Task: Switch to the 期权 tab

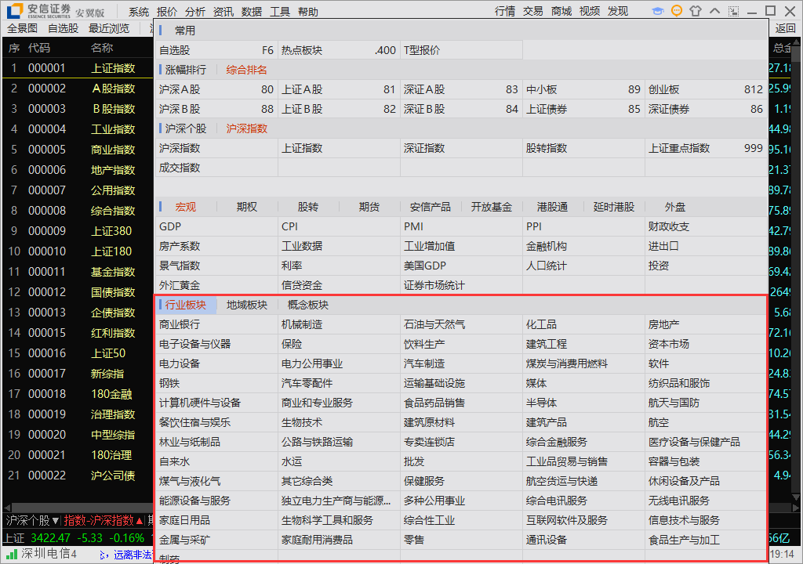Action: click(247, 207)
